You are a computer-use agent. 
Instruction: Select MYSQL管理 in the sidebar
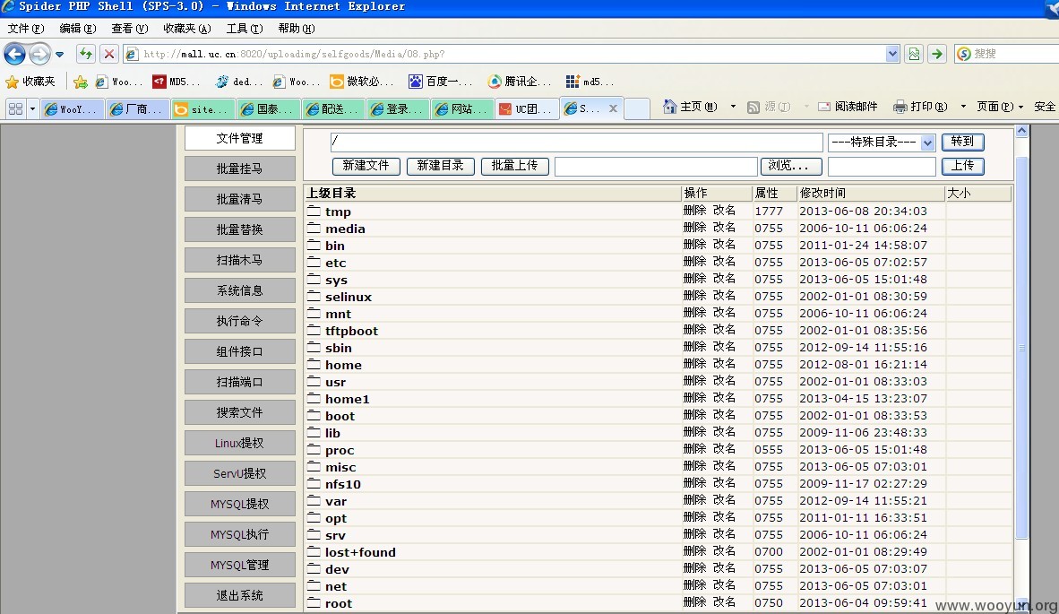[240, 565]
